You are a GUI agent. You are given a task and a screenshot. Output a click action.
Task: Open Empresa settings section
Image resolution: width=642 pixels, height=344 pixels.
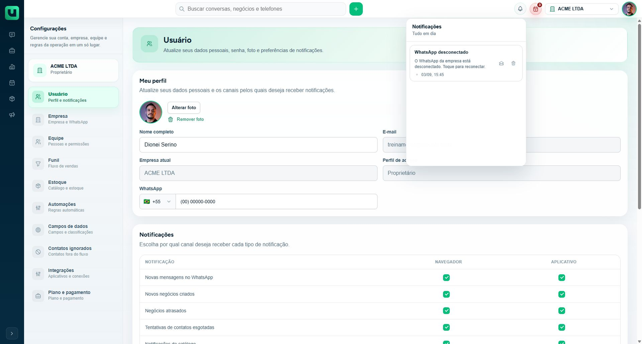[73, 119]
